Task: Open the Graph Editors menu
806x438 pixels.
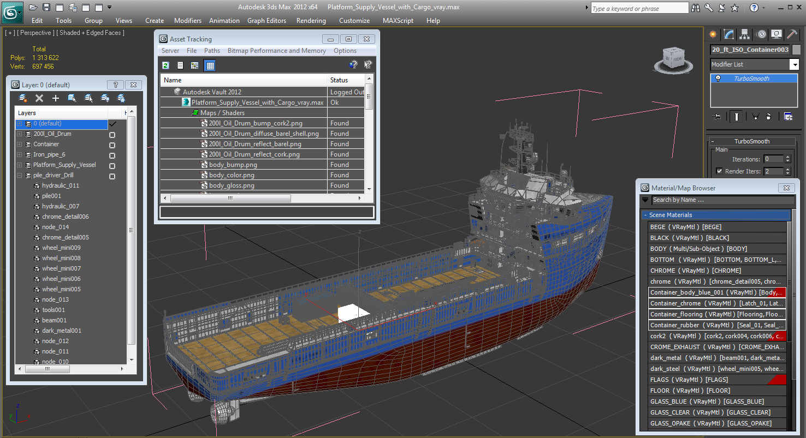Action: (x=266, y=21)
